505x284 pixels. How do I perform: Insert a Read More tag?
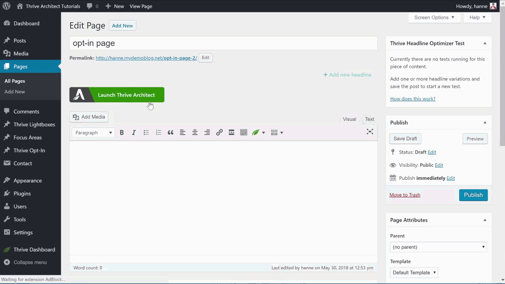pyautogui.click(x=232, y=133)
